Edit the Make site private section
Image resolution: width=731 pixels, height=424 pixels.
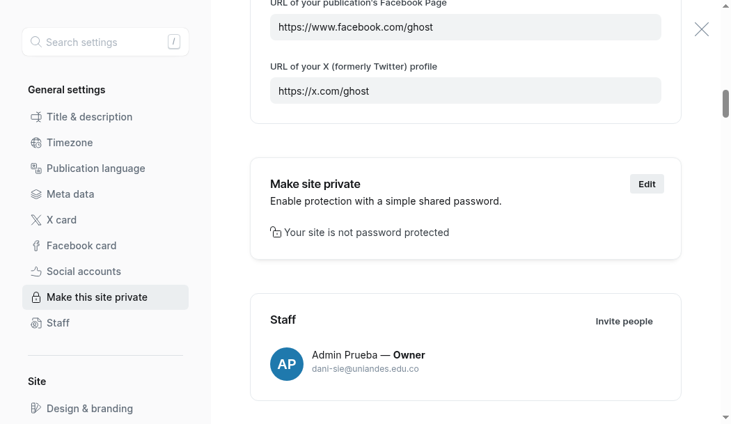coord(647,184)
